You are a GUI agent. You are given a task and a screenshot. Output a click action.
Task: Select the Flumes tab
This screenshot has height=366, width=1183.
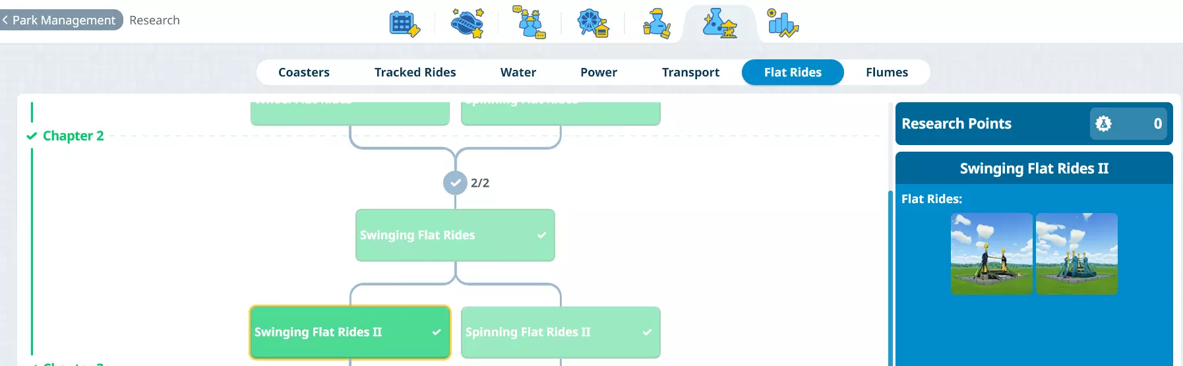coord(887,73)
